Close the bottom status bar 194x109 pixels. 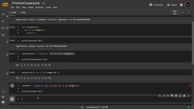click(x=192, y=107)
